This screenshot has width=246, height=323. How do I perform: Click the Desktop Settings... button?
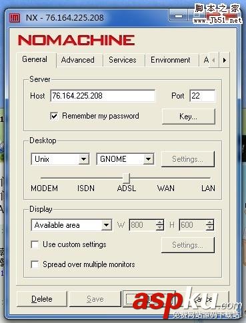[187, 159]
